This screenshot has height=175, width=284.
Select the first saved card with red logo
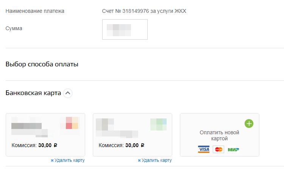coord(45,135)
